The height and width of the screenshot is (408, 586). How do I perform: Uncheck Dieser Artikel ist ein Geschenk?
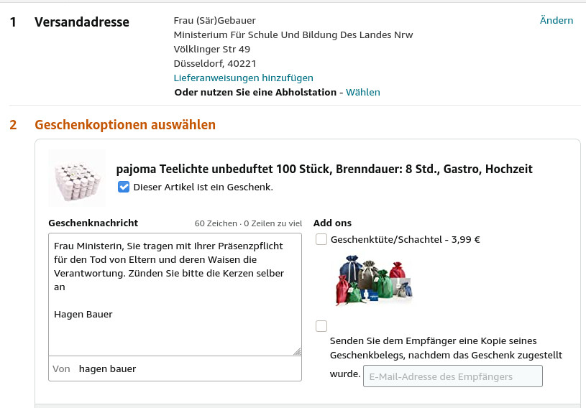pyautogui.click(x=124, y=187)
